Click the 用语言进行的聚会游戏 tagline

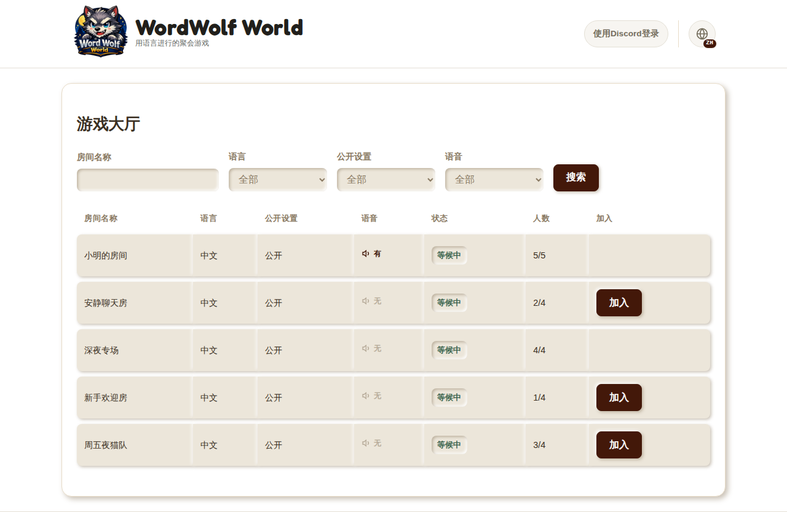(172, 44)
